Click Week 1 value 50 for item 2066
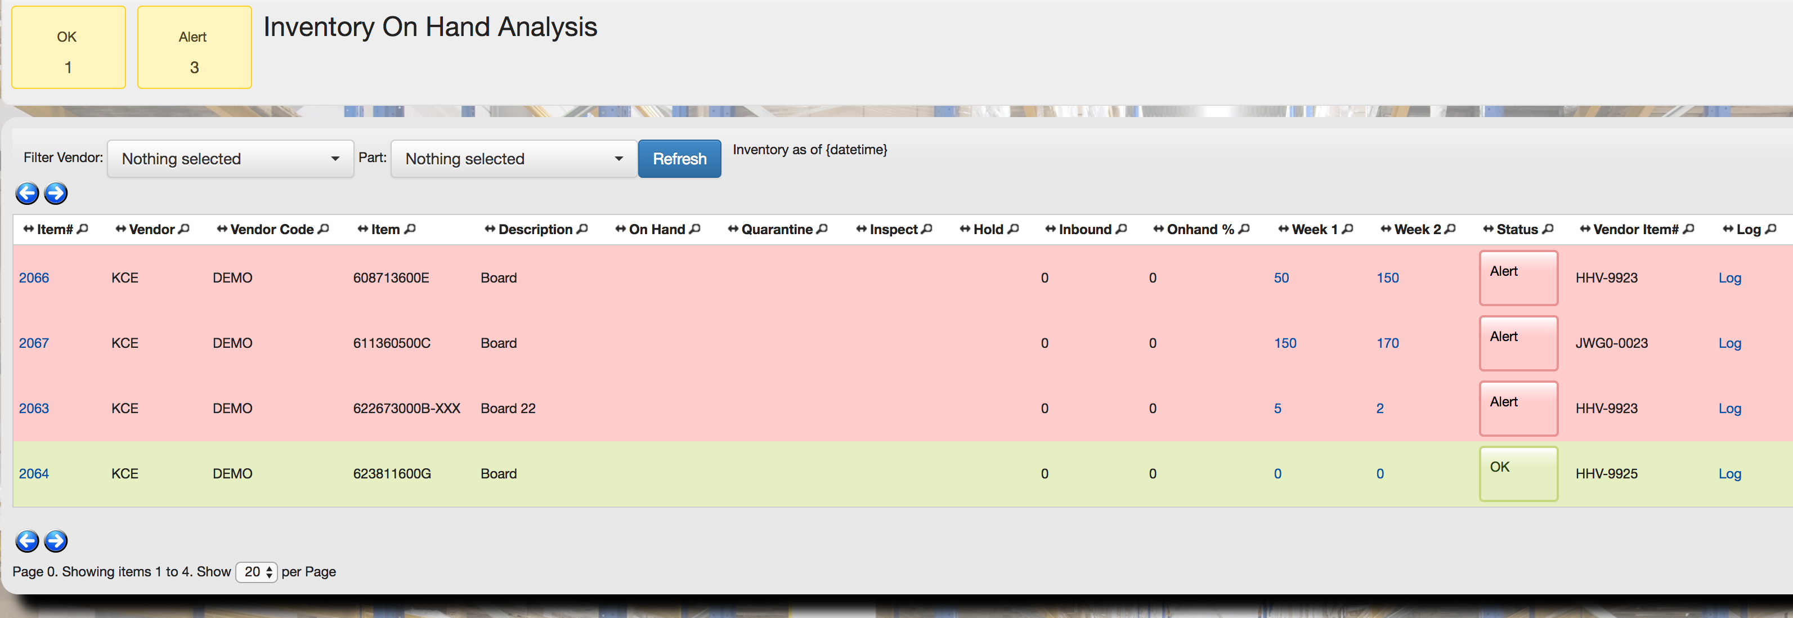1793x618 pixels. [1281, 277]
